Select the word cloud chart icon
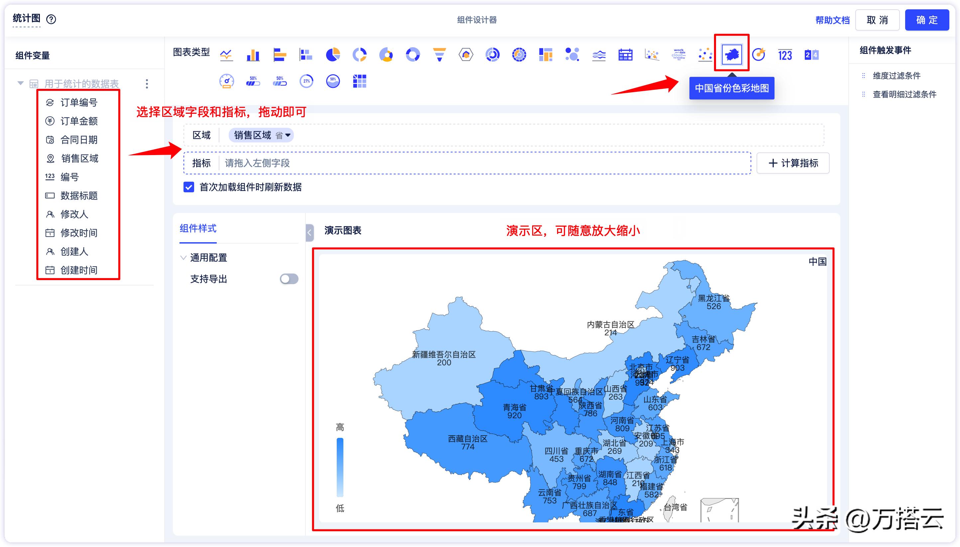This screenshot has width=960, height=547. (x=678, y=55)
